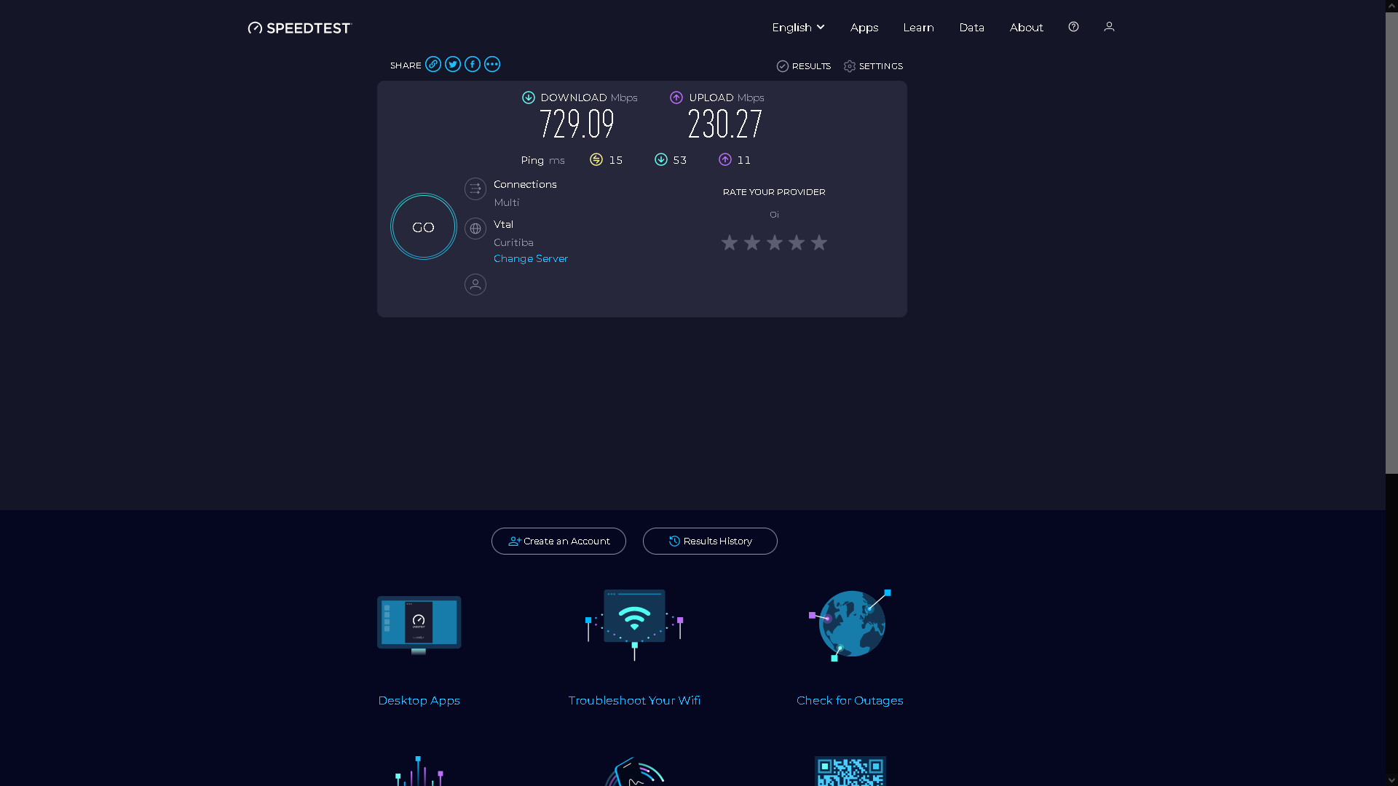
Task: Click the 729.09 download value
Action: (577, 124)
